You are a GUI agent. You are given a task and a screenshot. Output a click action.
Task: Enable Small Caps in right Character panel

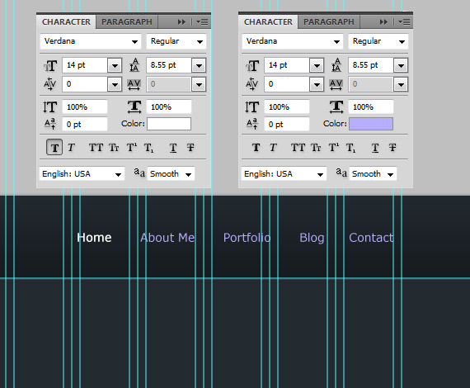[x=316, y=147]
